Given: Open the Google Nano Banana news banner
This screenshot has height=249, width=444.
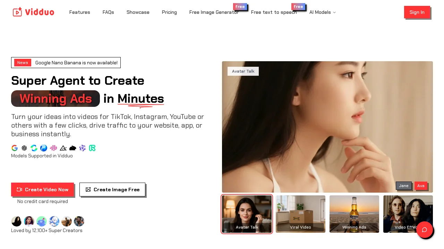Looking at the screenshot, I should coord(66,63).
